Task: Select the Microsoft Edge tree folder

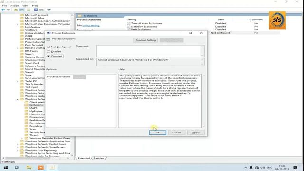Action: point(35,18)
